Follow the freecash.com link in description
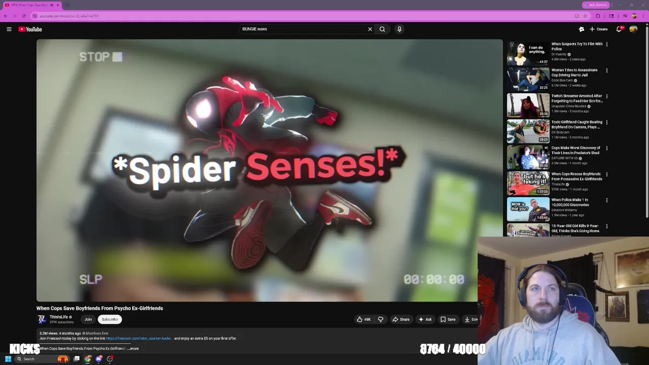 point(139,338)
